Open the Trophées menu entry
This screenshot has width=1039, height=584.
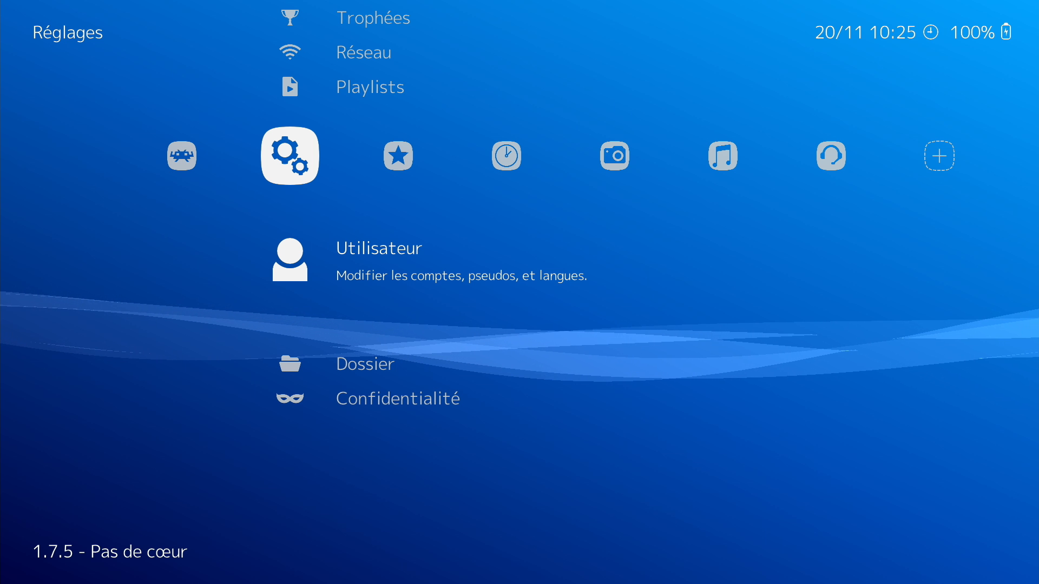point(373,18)
